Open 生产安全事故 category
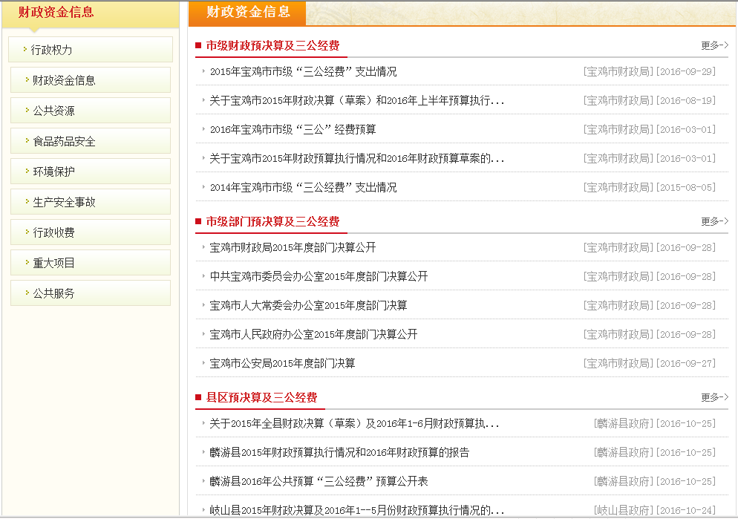This screenshot has height=519, width=738. click(x=64, y=202)
